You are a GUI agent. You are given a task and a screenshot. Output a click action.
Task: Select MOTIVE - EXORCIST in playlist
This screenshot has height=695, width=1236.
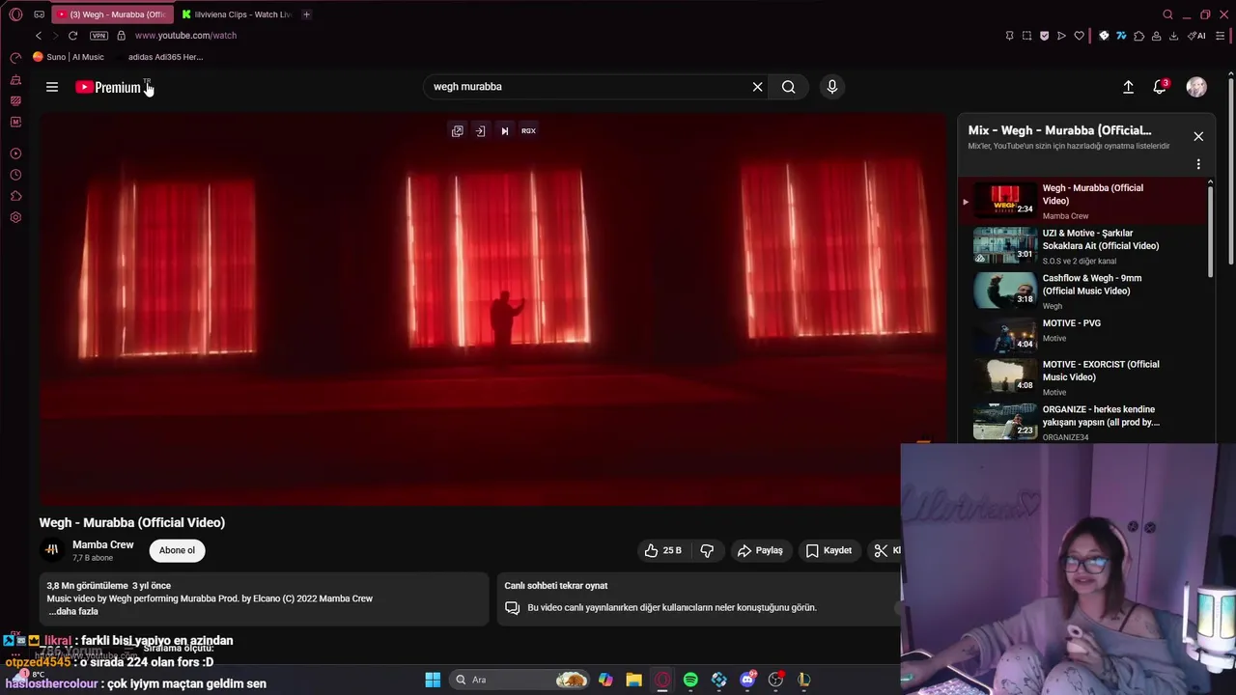pyautogui.click(x=1083, y=377)
